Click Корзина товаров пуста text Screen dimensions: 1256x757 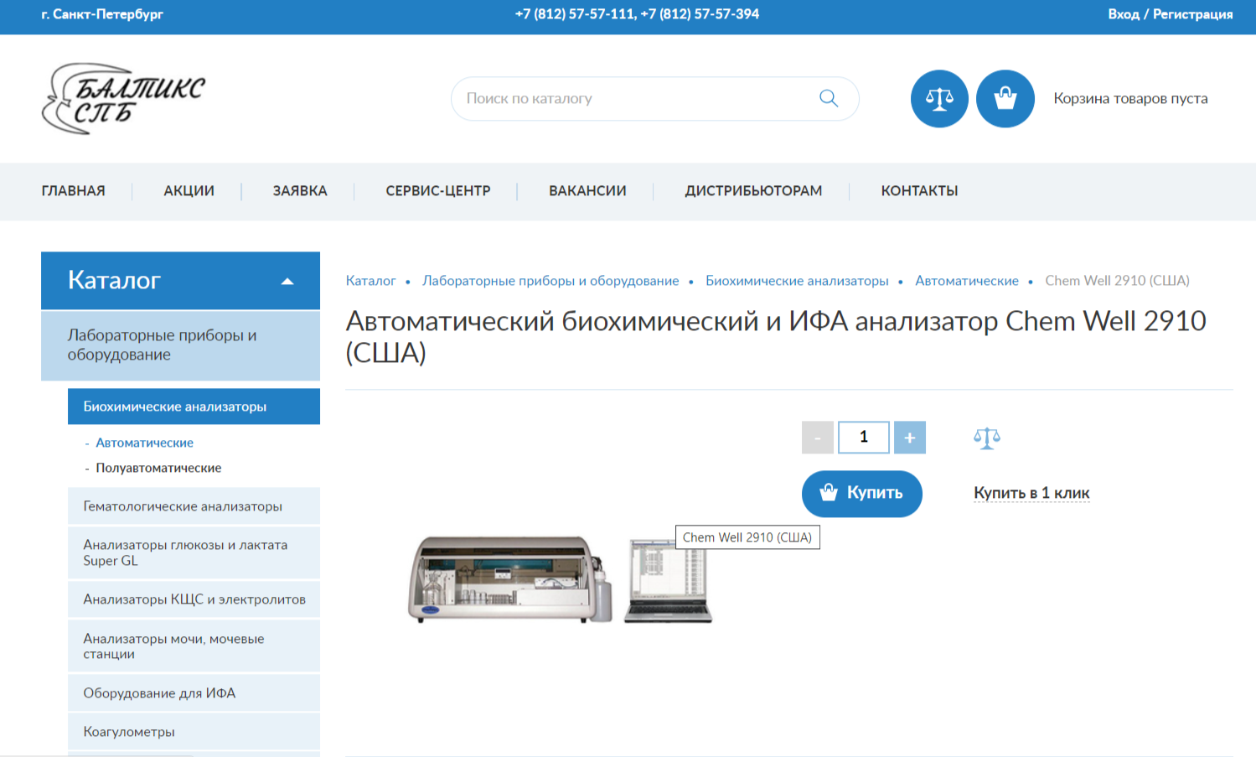1130,99
